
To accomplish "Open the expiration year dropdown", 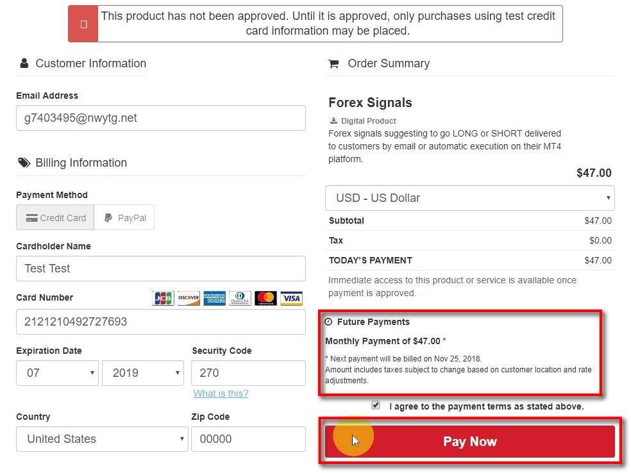I will coord(142,373).
